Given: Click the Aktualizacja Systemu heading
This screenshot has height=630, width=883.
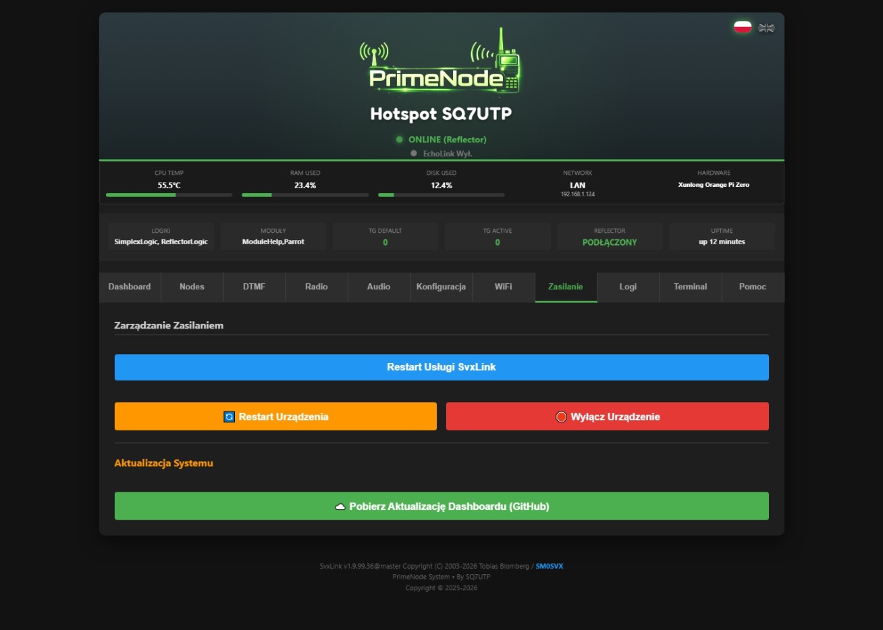Looking at the screenshot, I should 163,463.
